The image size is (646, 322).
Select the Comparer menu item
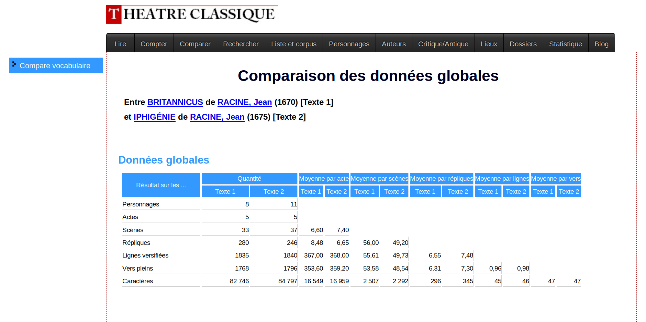tap(195, 44)
